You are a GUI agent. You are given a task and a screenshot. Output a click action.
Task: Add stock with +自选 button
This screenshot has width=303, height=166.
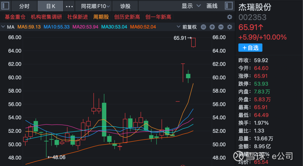(x=250, y=48)
